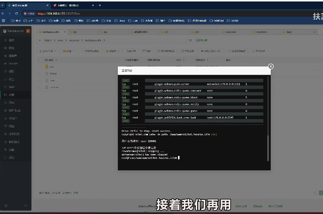323x214 pixels.
Task: Expand the 上传/下载 upload/download dropdown
Action: tap(47, 51)
